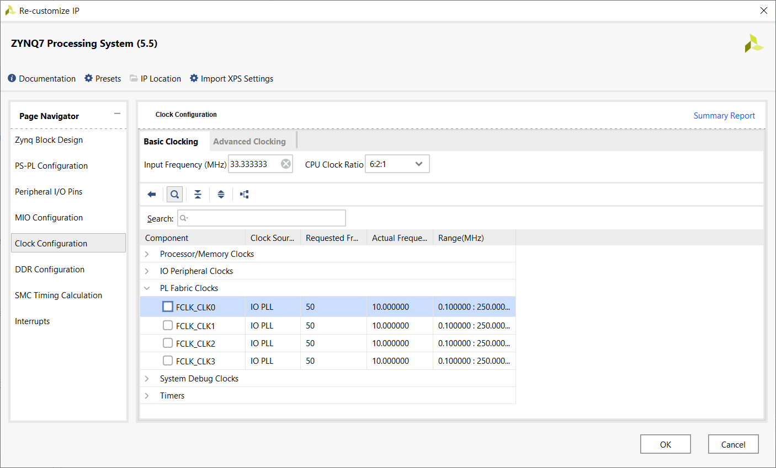
Task: Click actual frequency 10.000000 for FCLK_CLK2
Action: tap(400, 343)
